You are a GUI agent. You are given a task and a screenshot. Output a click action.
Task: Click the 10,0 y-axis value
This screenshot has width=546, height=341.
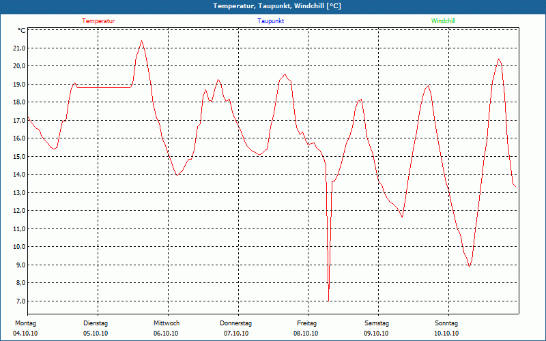coord(20,247)
